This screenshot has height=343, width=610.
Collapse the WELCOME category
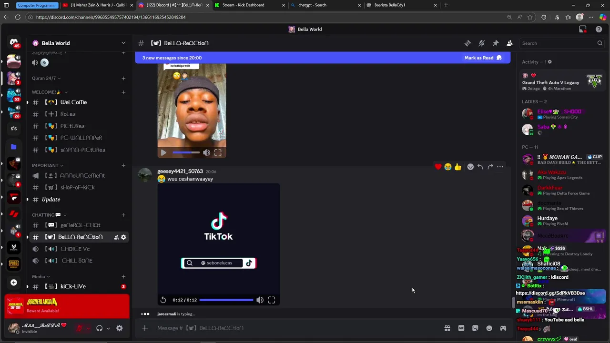(x=49, y=92)
